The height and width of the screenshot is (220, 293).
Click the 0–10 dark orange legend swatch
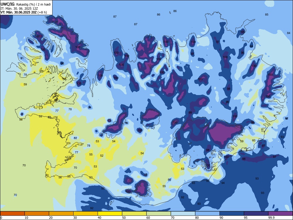12,214
